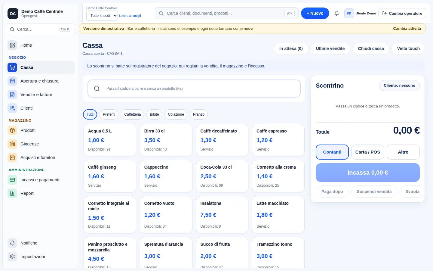Open Vendite e fatture document icon

12,95
